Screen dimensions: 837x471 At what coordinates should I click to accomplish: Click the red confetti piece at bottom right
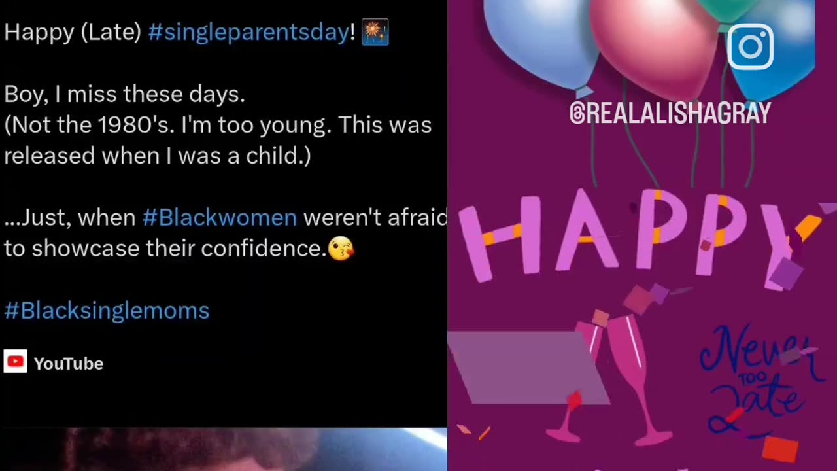[x=779, y=449]
